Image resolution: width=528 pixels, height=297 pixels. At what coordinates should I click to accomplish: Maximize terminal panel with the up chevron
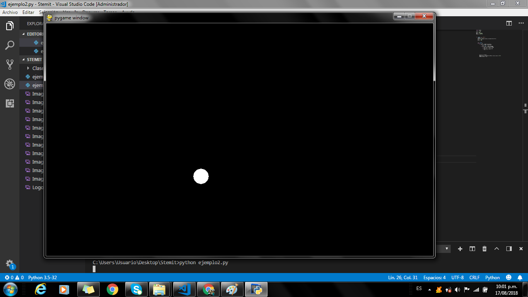(497, 249)
